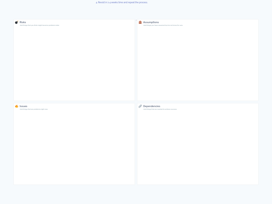
Task: Click the fire icon beside Issues
Action: [x=17, y=106]
